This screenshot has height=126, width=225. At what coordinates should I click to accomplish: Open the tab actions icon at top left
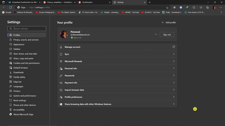pos(4,2)
